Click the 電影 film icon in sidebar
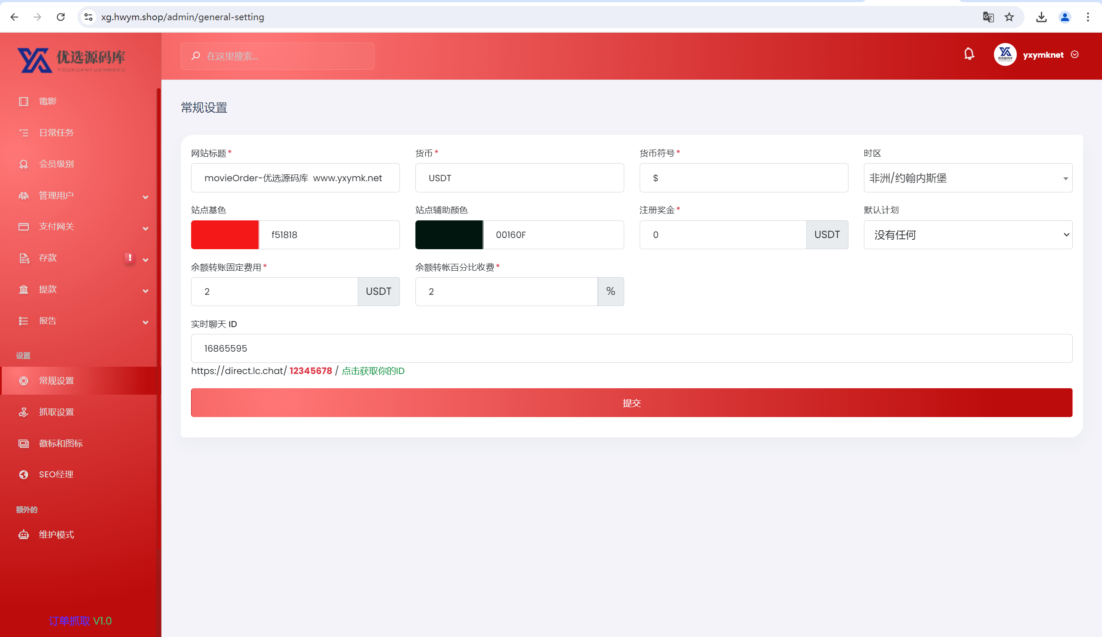Viewport: 1102px width, 637px height. click(24, 102)
